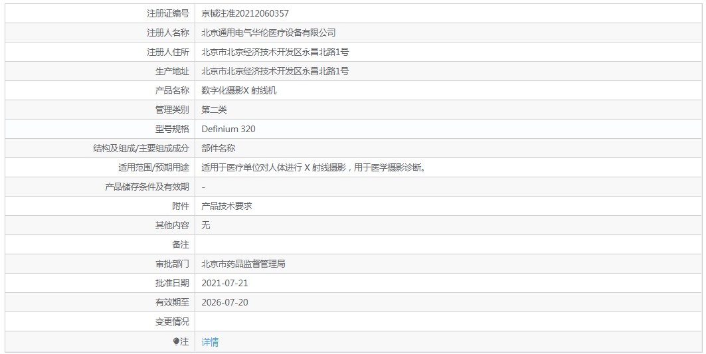This screenshot has width=706, height=354.
Task: Click the 备注 label
Action: [181, 244]
